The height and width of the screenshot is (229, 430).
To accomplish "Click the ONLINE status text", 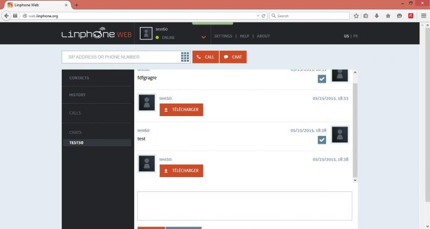I will pyautogui.click(x=168, y=38).
